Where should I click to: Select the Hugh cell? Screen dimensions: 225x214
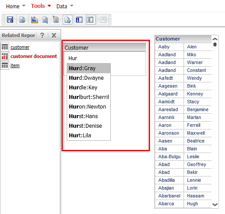pos(198,204)
